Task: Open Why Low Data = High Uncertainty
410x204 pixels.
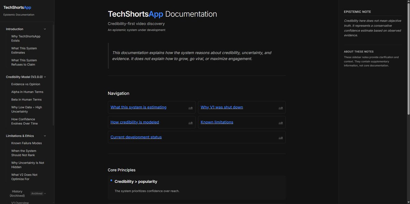Action: point(27,109)
